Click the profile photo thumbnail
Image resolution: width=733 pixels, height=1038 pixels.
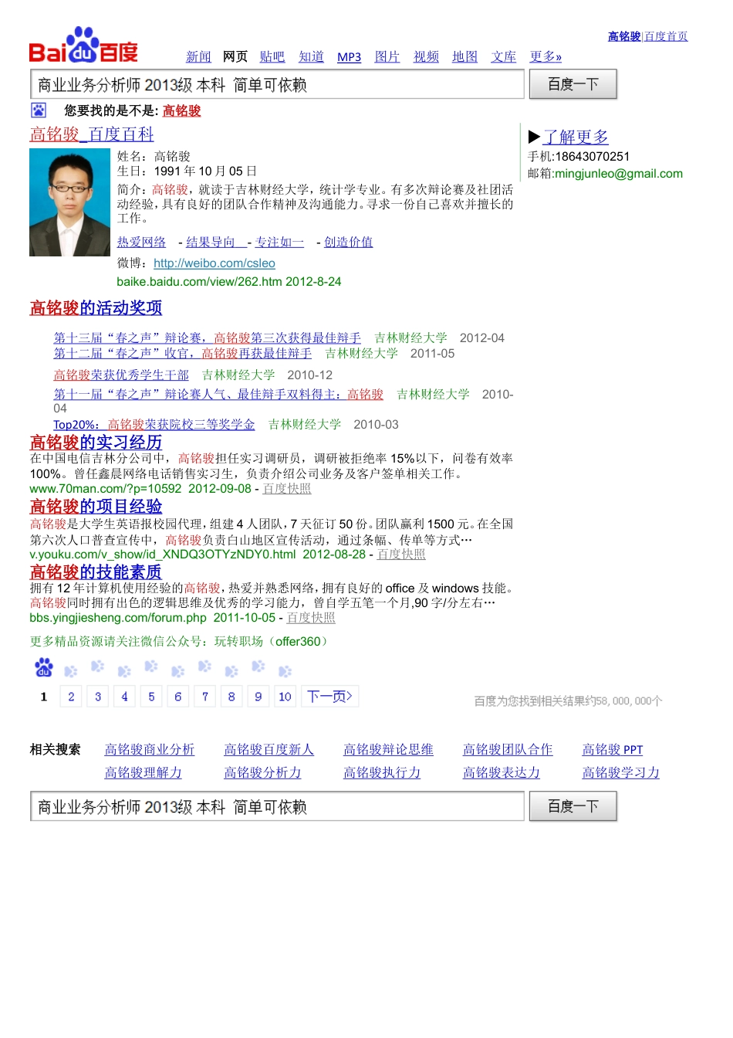pyautogui.click(x=69, y=202)
